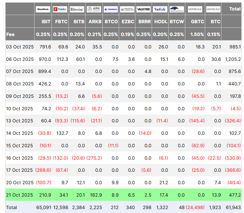Select the Valkyrie logo
This screenshot has width=244, height=213.
tap(144, 9)
